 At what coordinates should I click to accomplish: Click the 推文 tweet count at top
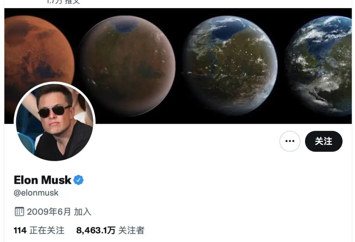(63, 2)
